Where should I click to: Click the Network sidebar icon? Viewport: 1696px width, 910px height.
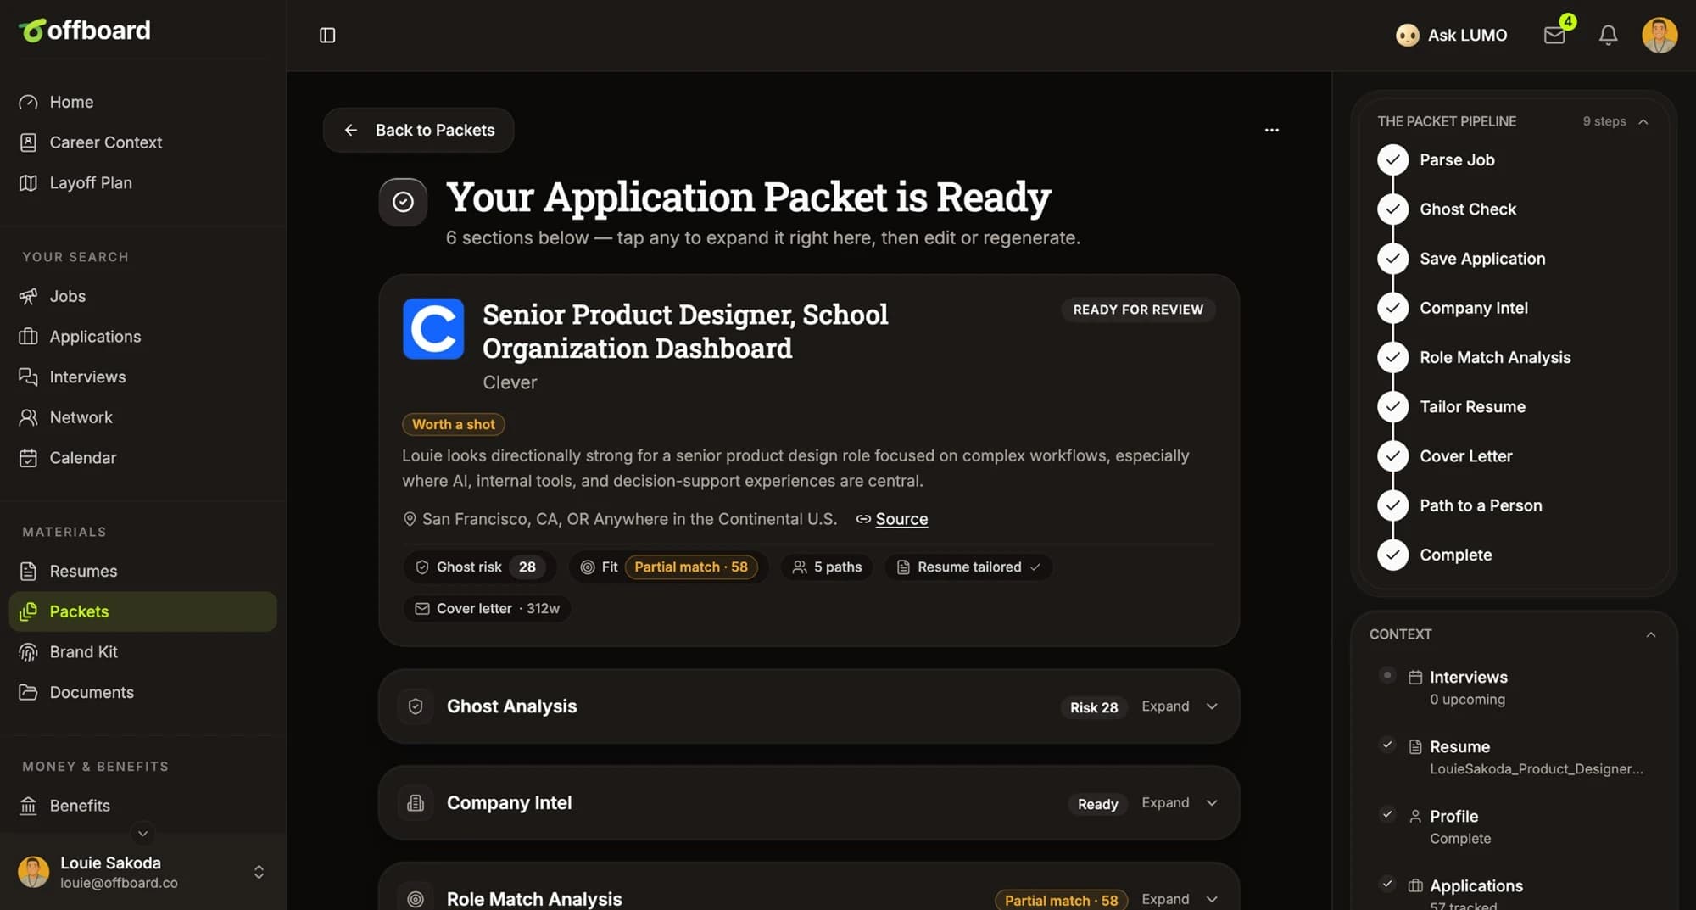pos(28,417)
